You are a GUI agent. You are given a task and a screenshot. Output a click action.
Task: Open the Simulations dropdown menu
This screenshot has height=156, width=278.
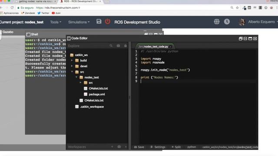click(x=79, y=22)
